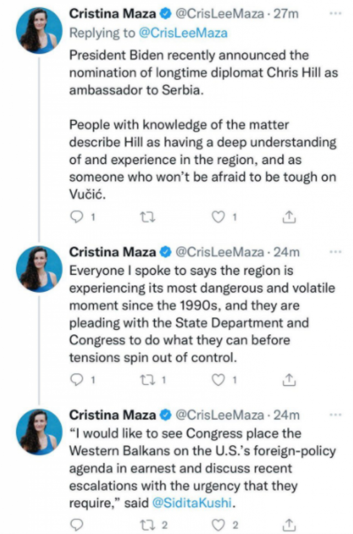Share the Chris Hill ambassador tweet

[x=289, y=216]
